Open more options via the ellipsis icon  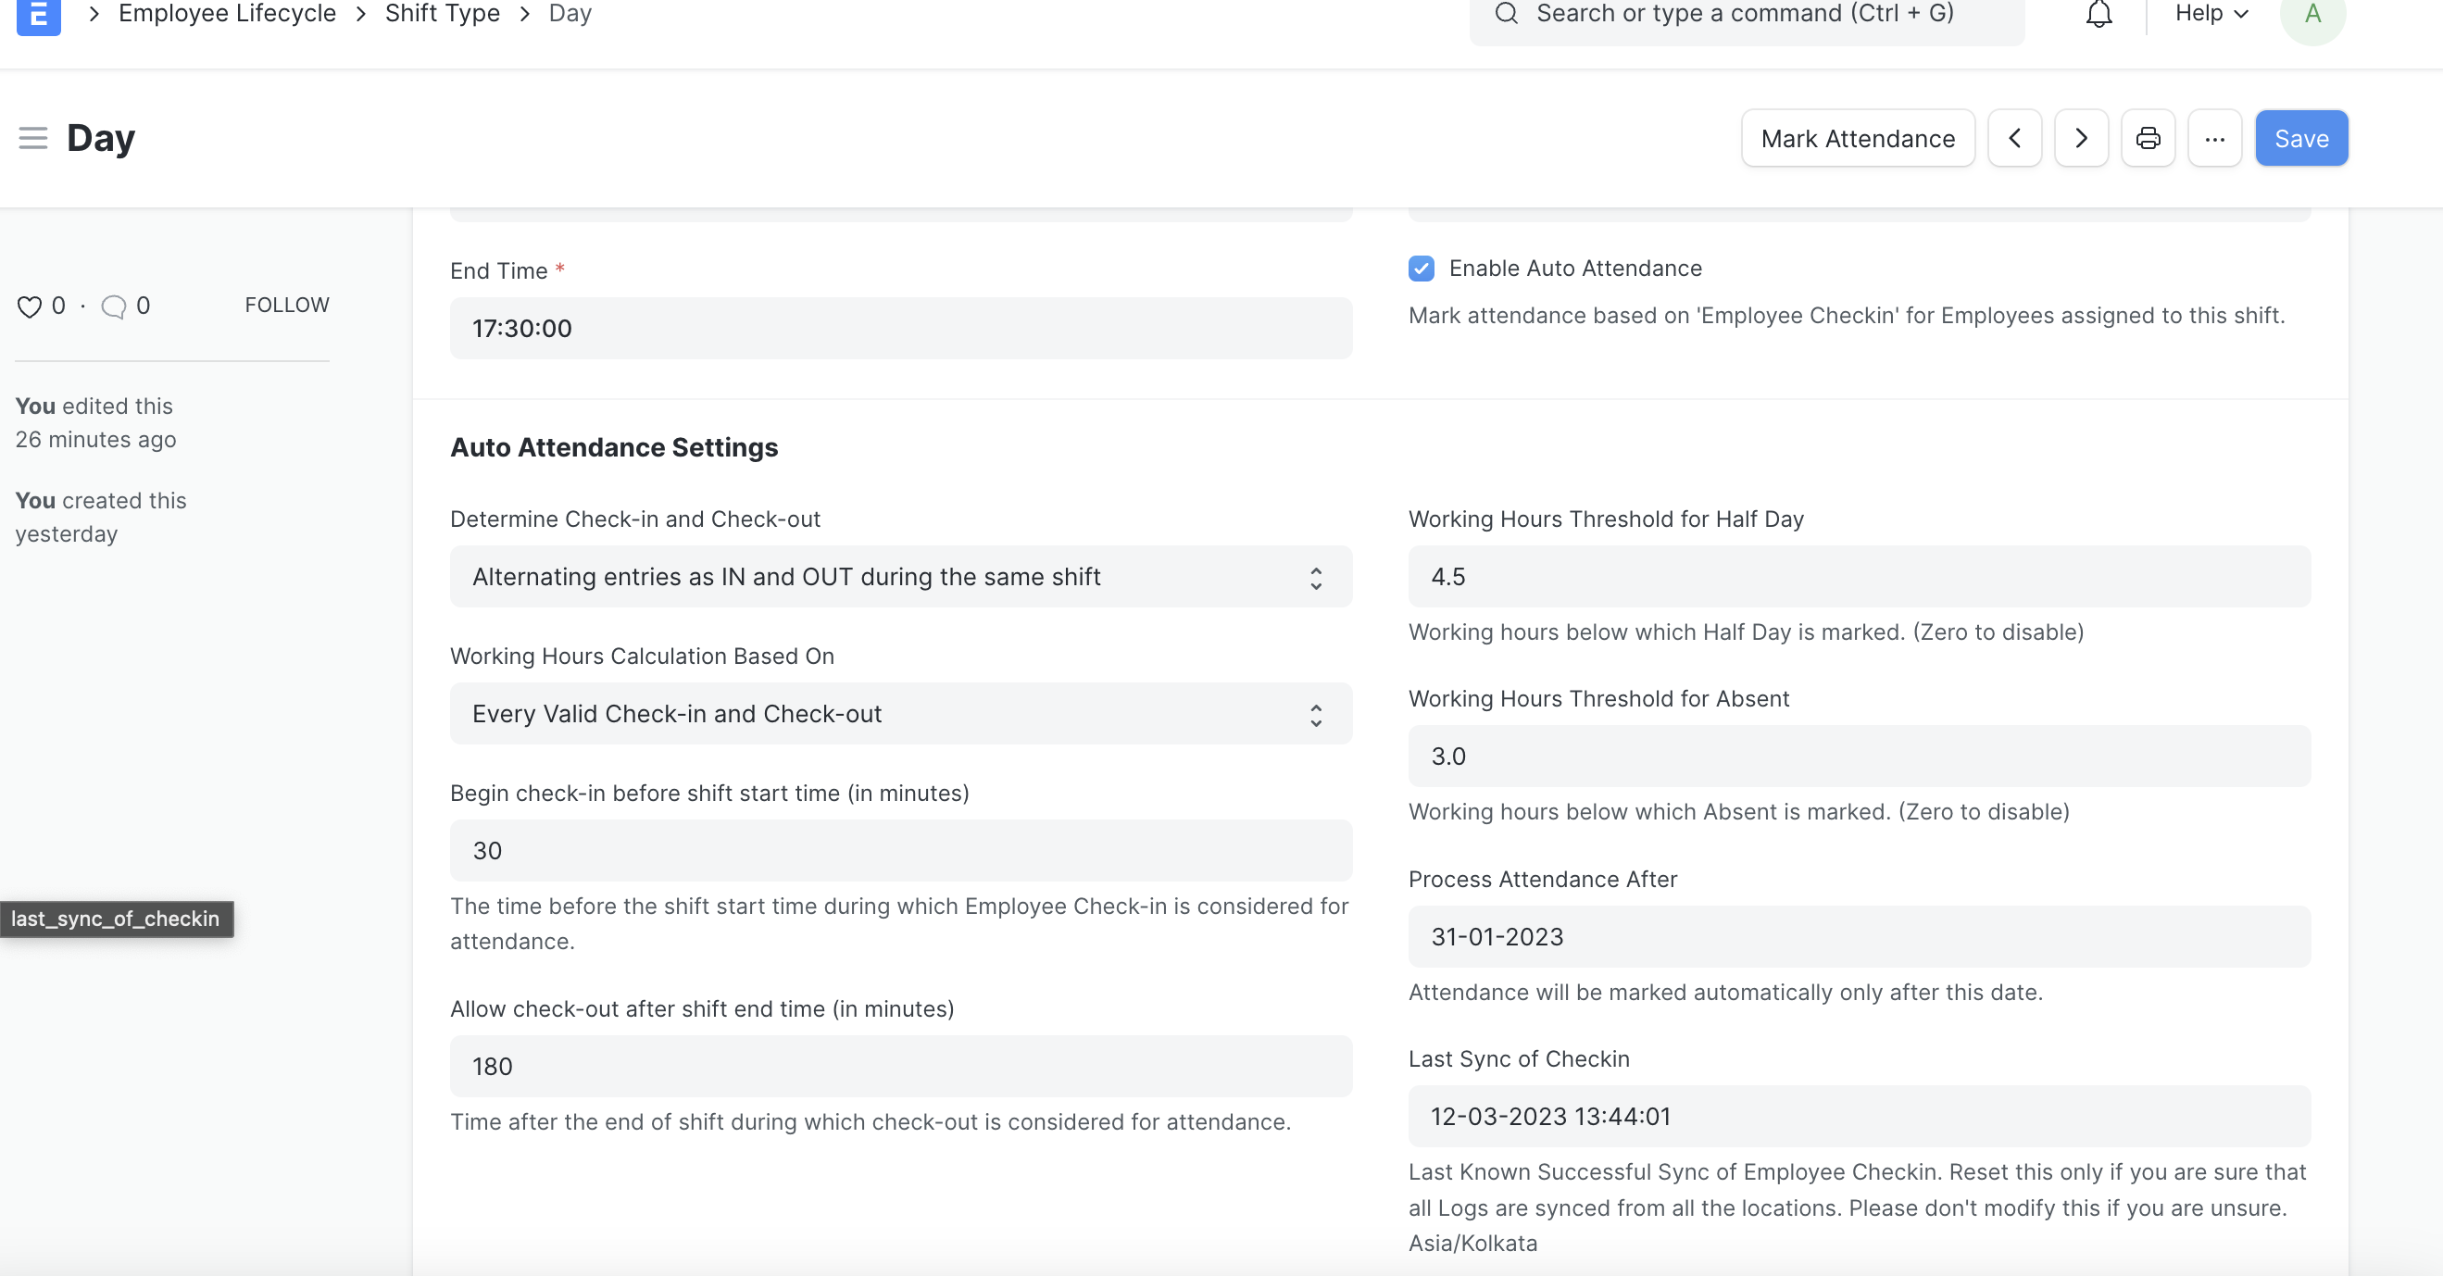2214,138
